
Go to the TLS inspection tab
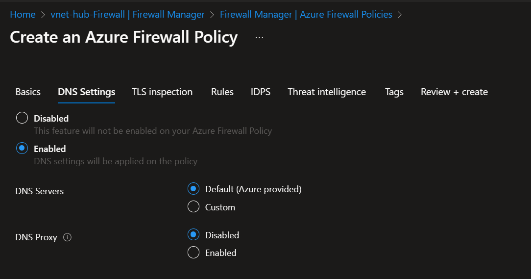coord(162,92)
